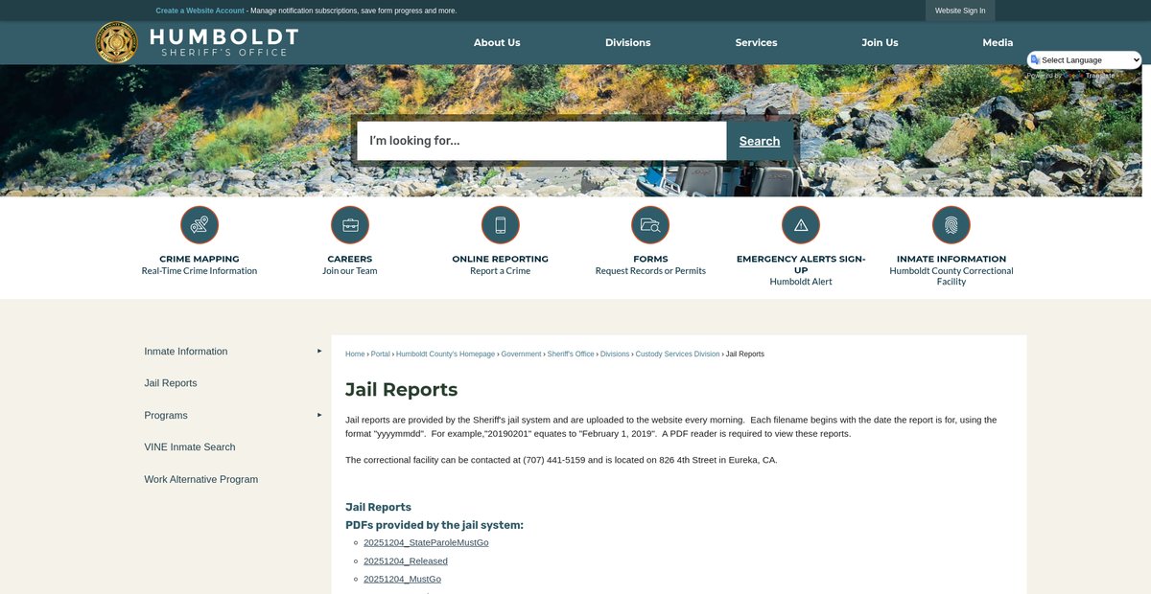The width and height of the screenshot is (1151, 594).
Task: Click the Government breadcrumb link
Action: (522, 354)
